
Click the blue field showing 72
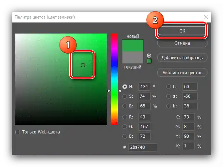tap(145, 136)
